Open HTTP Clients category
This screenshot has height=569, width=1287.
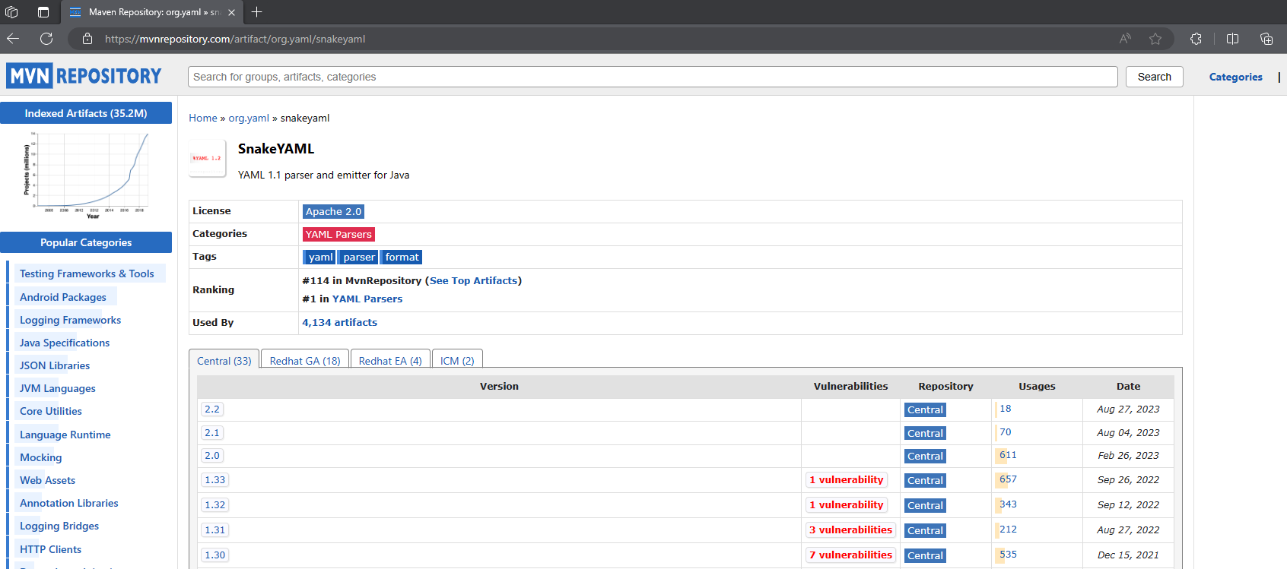pos(50,549)
